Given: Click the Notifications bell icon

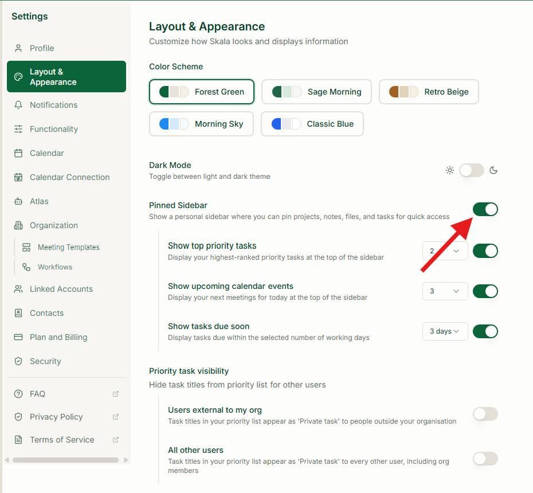Looking at the screenshot, I should click(x=18, y=105).
